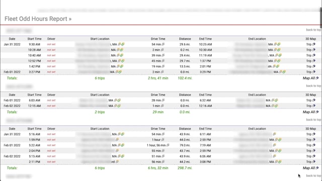
Task: Select the '7:19 AM' end time cell
Action: pyautogui.click(x=205, y=145)
